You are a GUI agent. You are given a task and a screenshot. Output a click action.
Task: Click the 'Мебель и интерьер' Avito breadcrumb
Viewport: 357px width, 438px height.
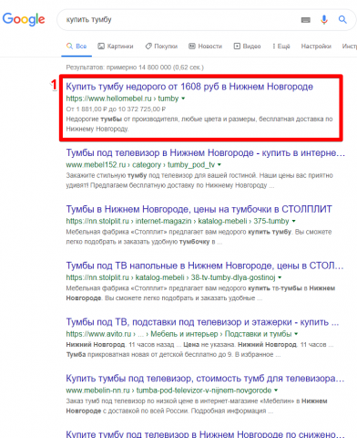coord(184,334)
